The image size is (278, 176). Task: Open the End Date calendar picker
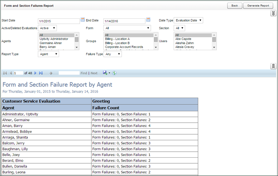(148, 20)
